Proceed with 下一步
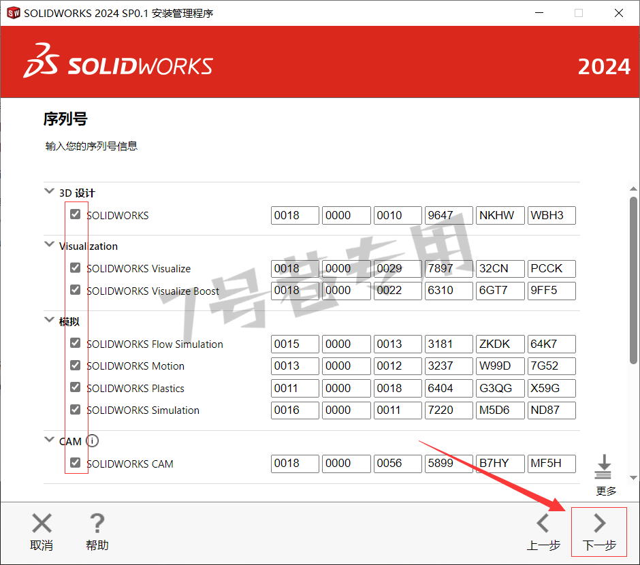 click(x=598, y=532)
